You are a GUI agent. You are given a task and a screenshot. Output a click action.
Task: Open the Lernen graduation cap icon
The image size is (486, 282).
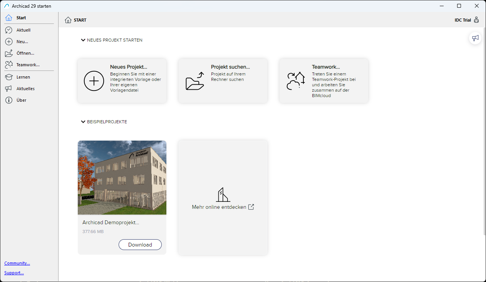(9, 77)
